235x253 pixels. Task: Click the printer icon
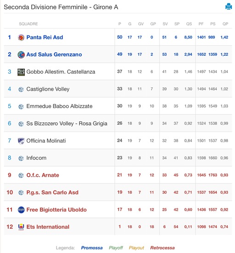pos(229,6)
